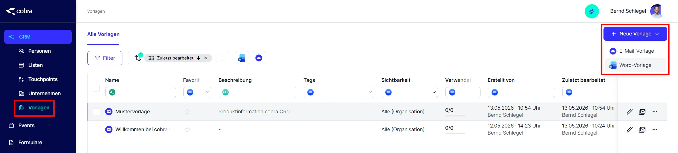The width and height of the screenshot is (678, 153).
Task: Open CRM section in sidebar
Action: (x=38, y=37)
